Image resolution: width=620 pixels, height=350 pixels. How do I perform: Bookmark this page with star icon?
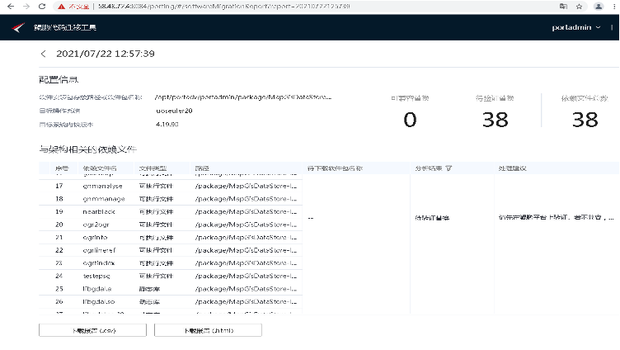pos(580,7)
